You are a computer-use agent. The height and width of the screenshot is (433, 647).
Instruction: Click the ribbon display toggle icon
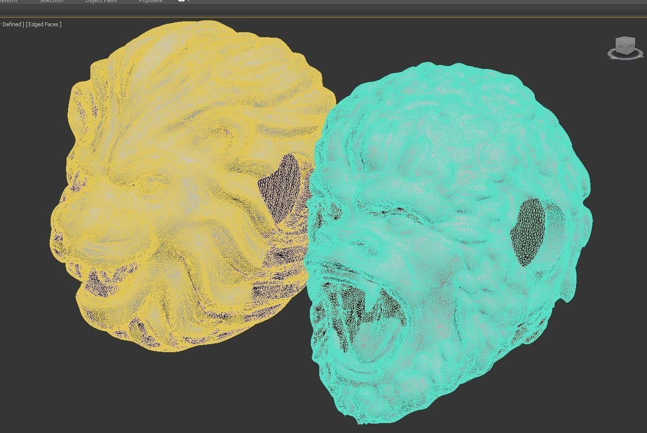tap(181, 1)
